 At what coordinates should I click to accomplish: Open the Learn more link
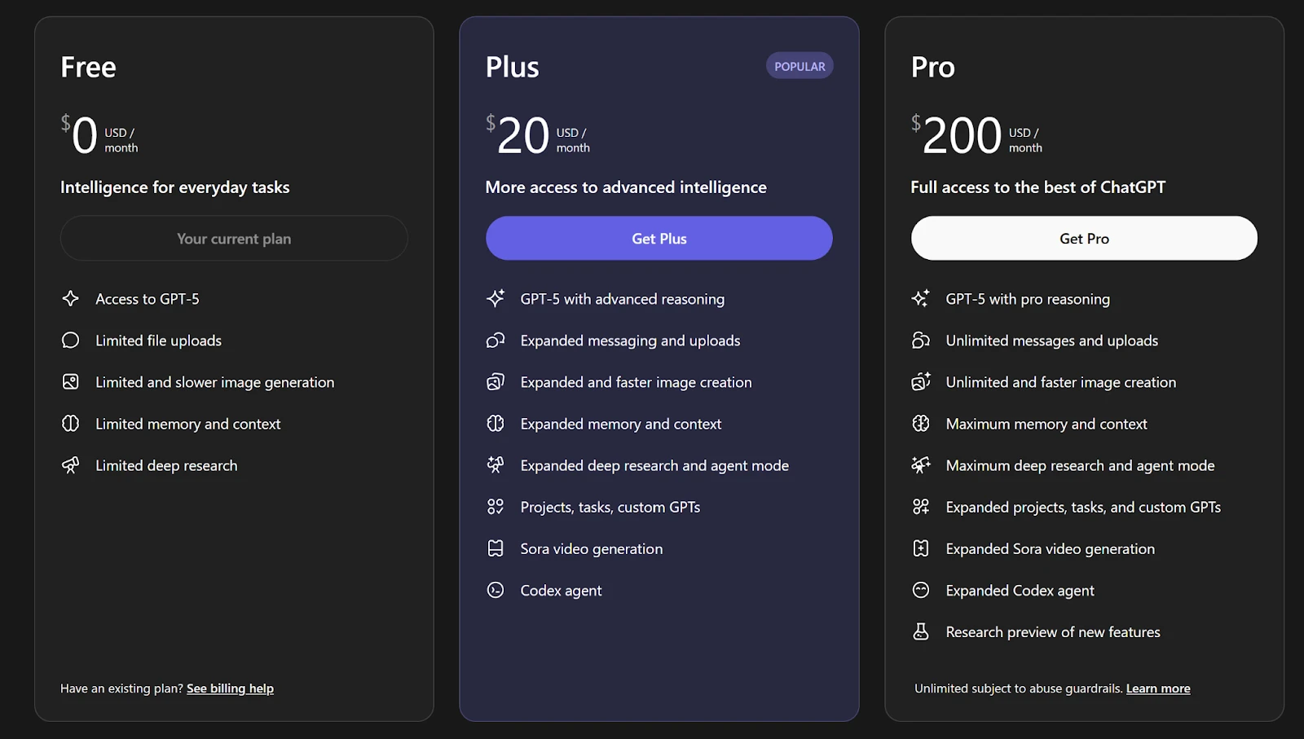tap(1157, 688)
